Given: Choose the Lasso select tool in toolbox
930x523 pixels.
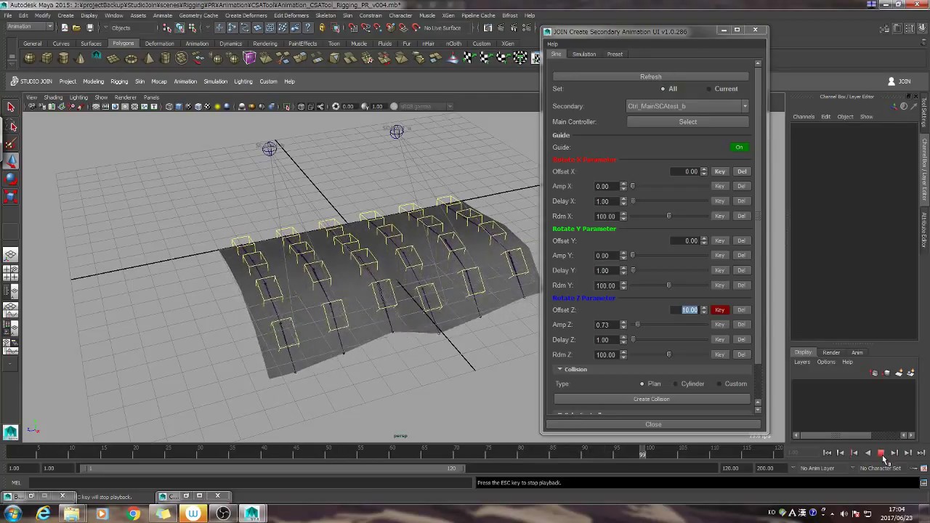Looking at the screenshot, I should (11, 126).
